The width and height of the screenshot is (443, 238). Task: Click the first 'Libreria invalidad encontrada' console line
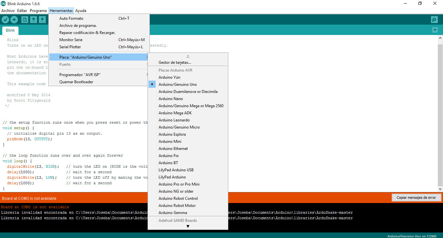click(177, 212)
